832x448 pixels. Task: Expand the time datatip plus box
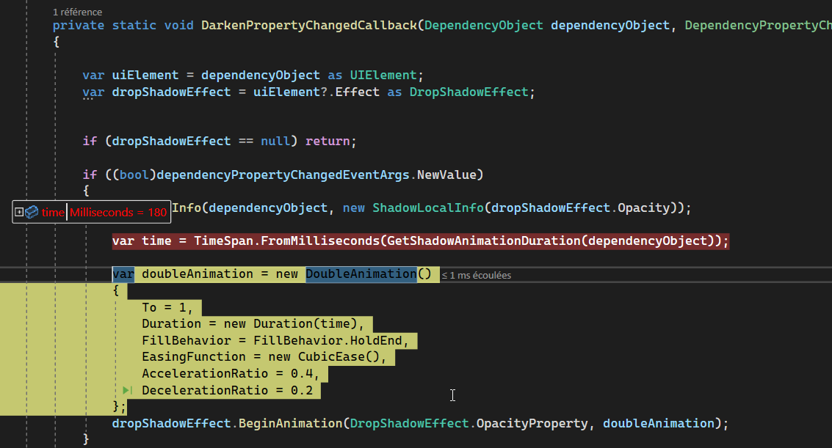(19, 213)
